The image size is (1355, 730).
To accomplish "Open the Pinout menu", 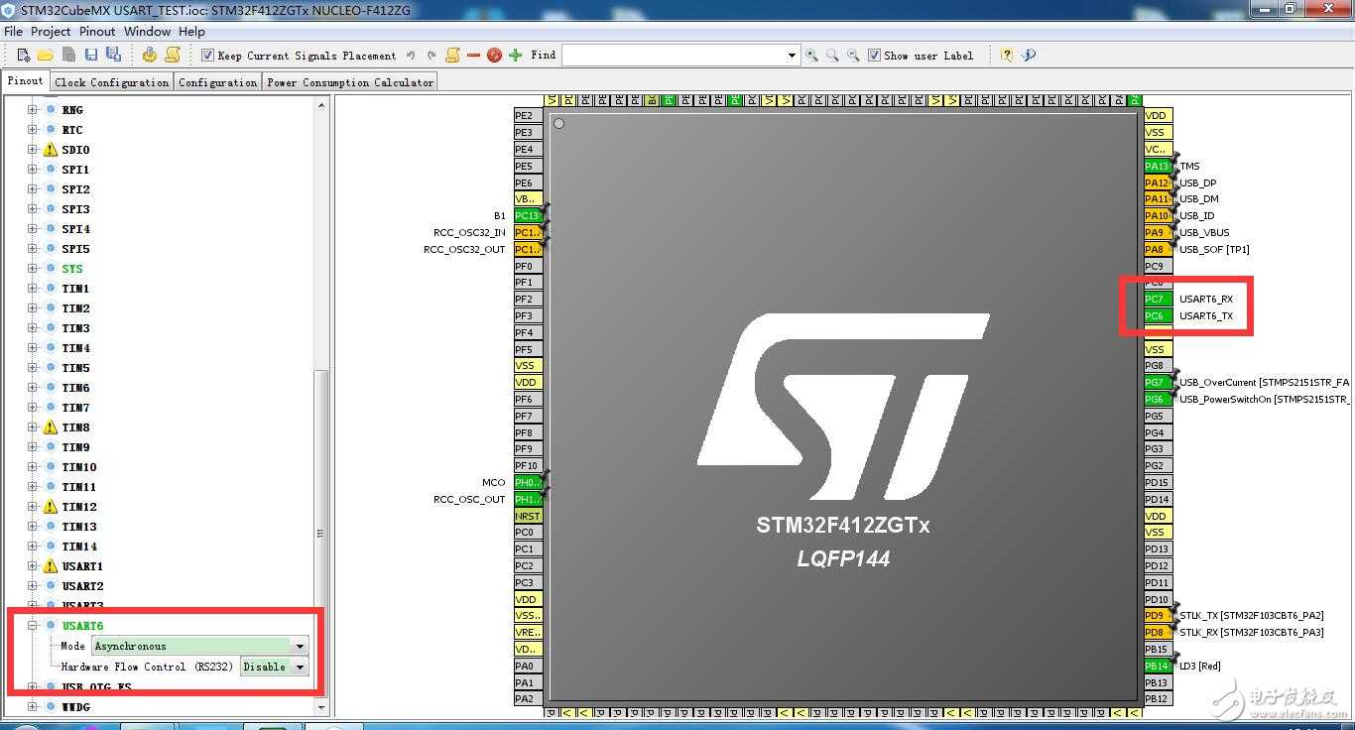I will 97,32.
